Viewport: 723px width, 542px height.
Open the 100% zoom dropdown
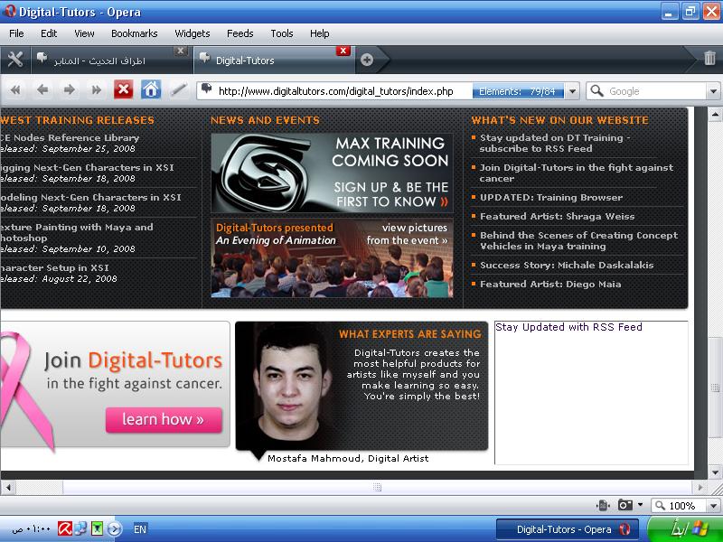click(714, 506)
